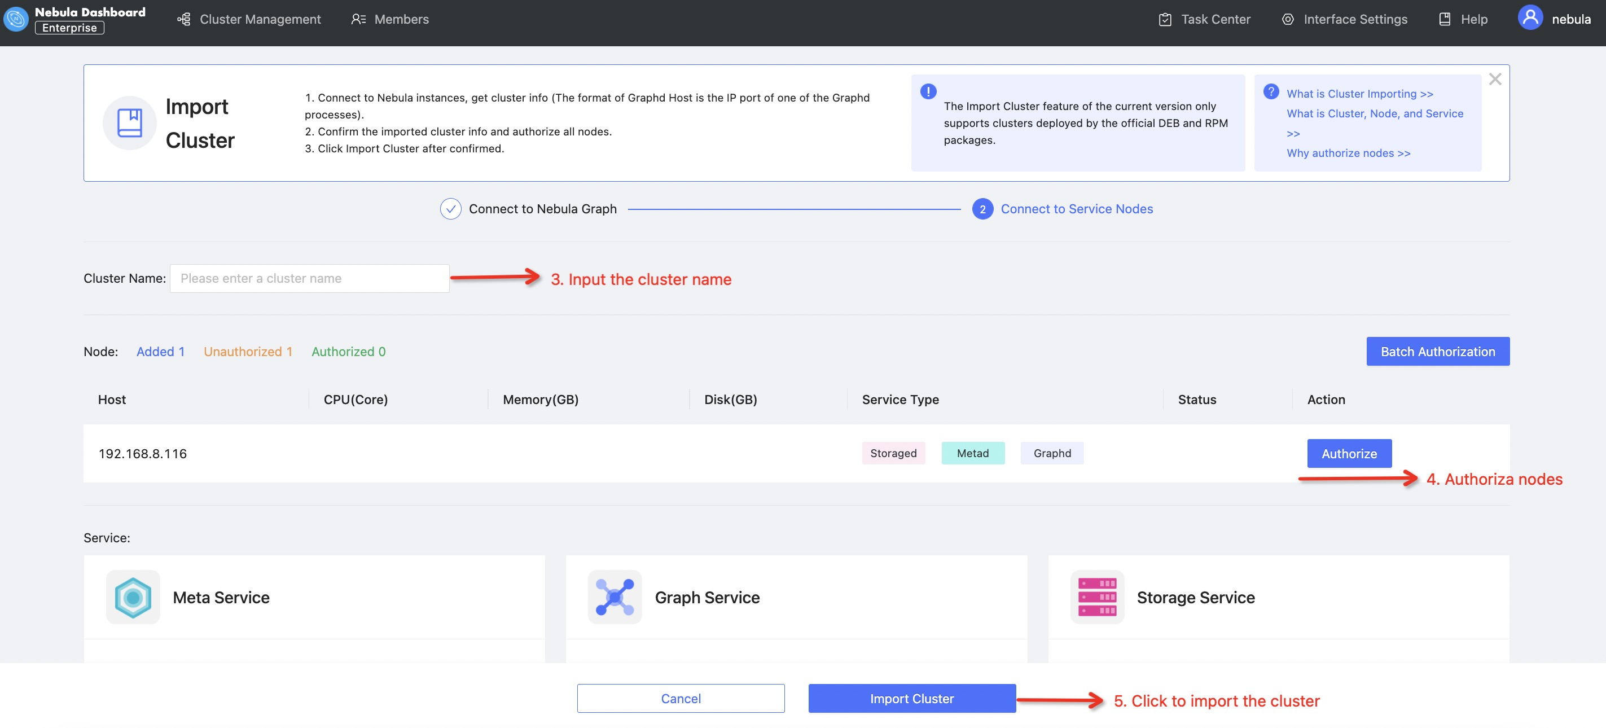The image size is (1606, 728).
Task: Click the Nebula Dashboard logo icon
Action: pos(16,19)
